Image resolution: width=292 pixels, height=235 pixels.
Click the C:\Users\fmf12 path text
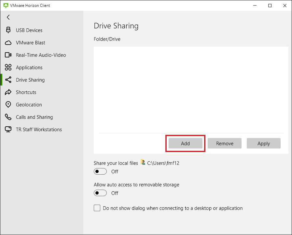(x=163, y=163)
